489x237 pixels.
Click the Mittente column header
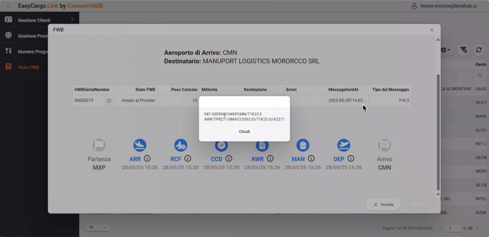click(x=221, y=90)
